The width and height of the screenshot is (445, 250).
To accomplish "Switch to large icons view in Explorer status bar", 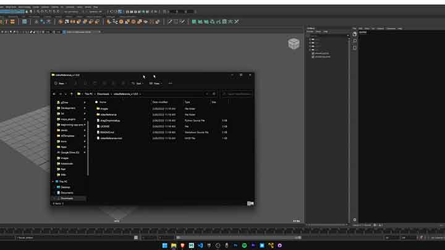I will pos(251,203).
